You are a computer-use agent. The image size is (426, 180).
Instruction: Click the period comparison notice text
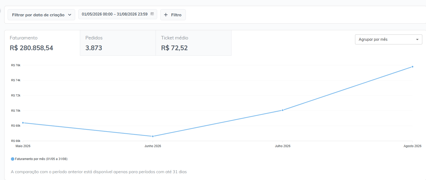pos(99,172)
